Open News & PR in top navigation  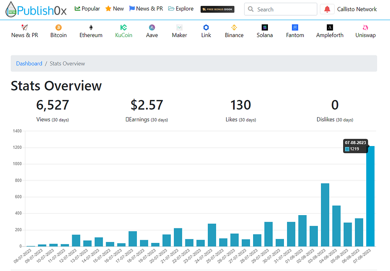146,9
